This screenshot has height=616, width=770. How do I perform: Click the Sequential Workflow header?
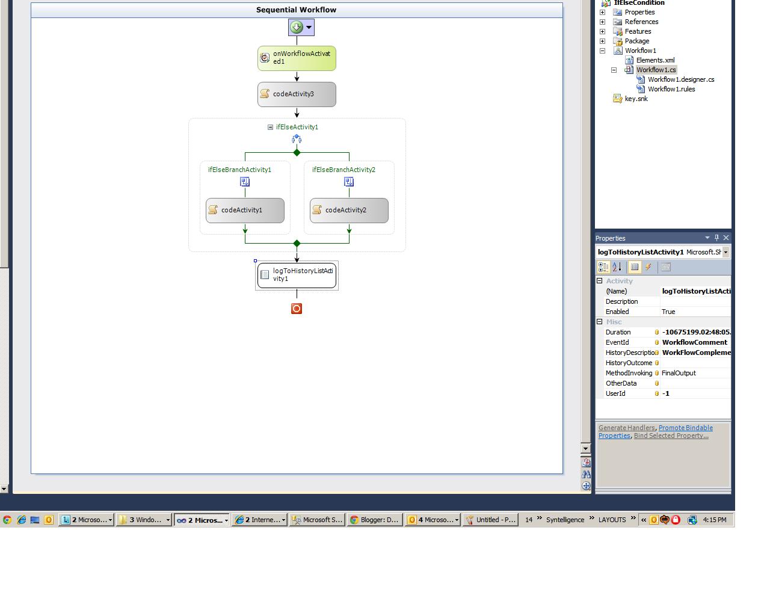click(x=297, y=10)
